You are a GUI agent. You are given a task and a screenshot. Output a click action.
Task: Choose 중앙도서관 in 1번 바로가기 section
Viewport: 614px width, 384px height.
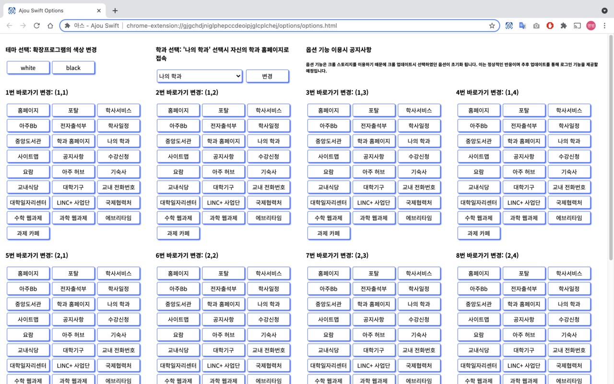28,141
